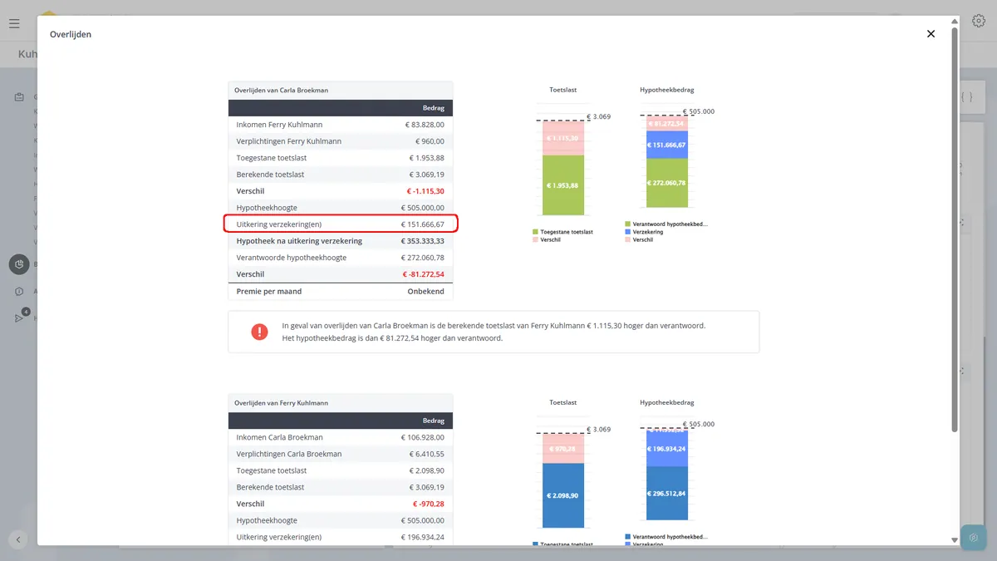Close the Overlijden dialog with the X
This screenshot has height=561, width=997.
click(x=931, y=34)
